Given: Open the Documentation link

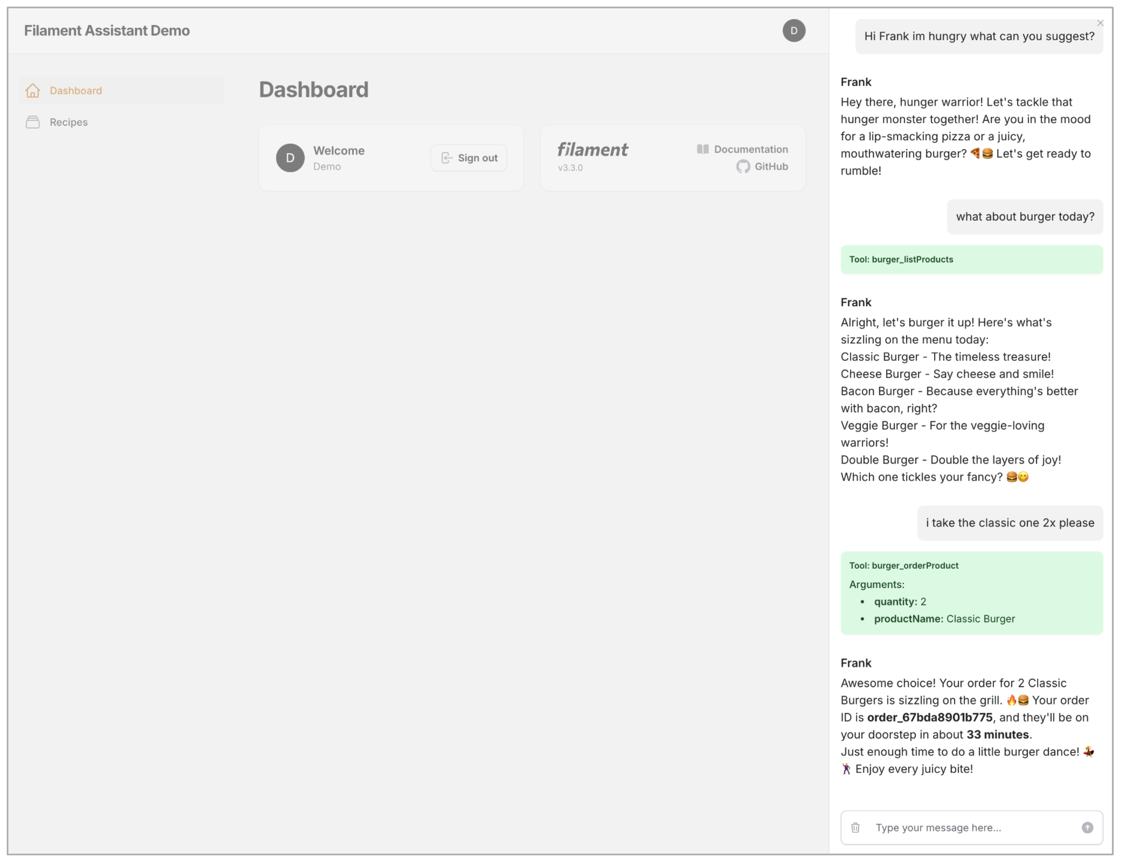Looking at the screenshot, I should tap(751, 149).
